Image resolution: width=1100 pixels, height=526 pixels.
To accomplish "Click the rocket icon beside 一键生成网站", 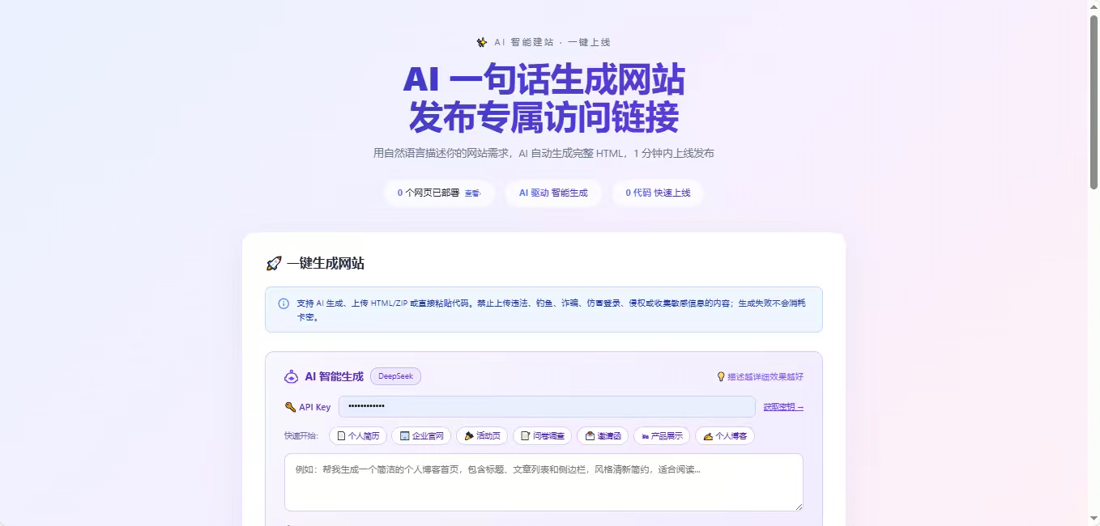I will 274,264.
